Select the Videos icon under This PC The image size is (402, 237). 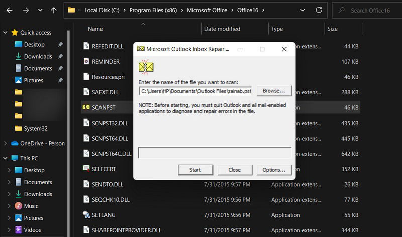coord(18,230)
